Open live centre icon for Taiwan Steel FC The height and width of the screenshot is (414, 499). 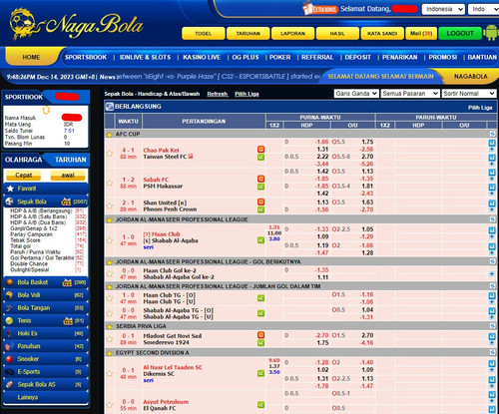tap(260, 157)
